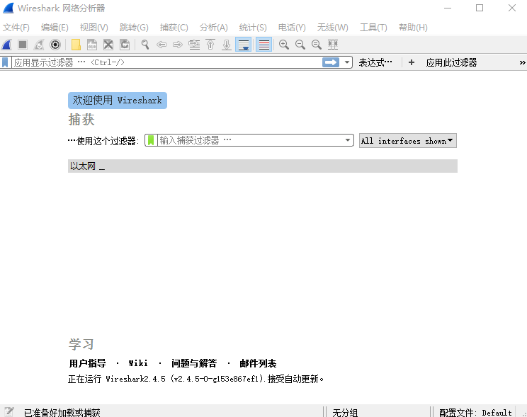Jump to last packet down arrow
Viewport: 527px width, 417px height.
tap(227, 45)
